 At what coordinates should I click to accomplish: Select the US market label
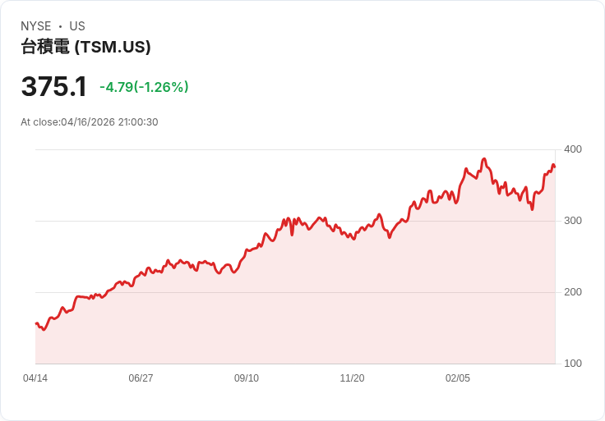coord(77,26)
